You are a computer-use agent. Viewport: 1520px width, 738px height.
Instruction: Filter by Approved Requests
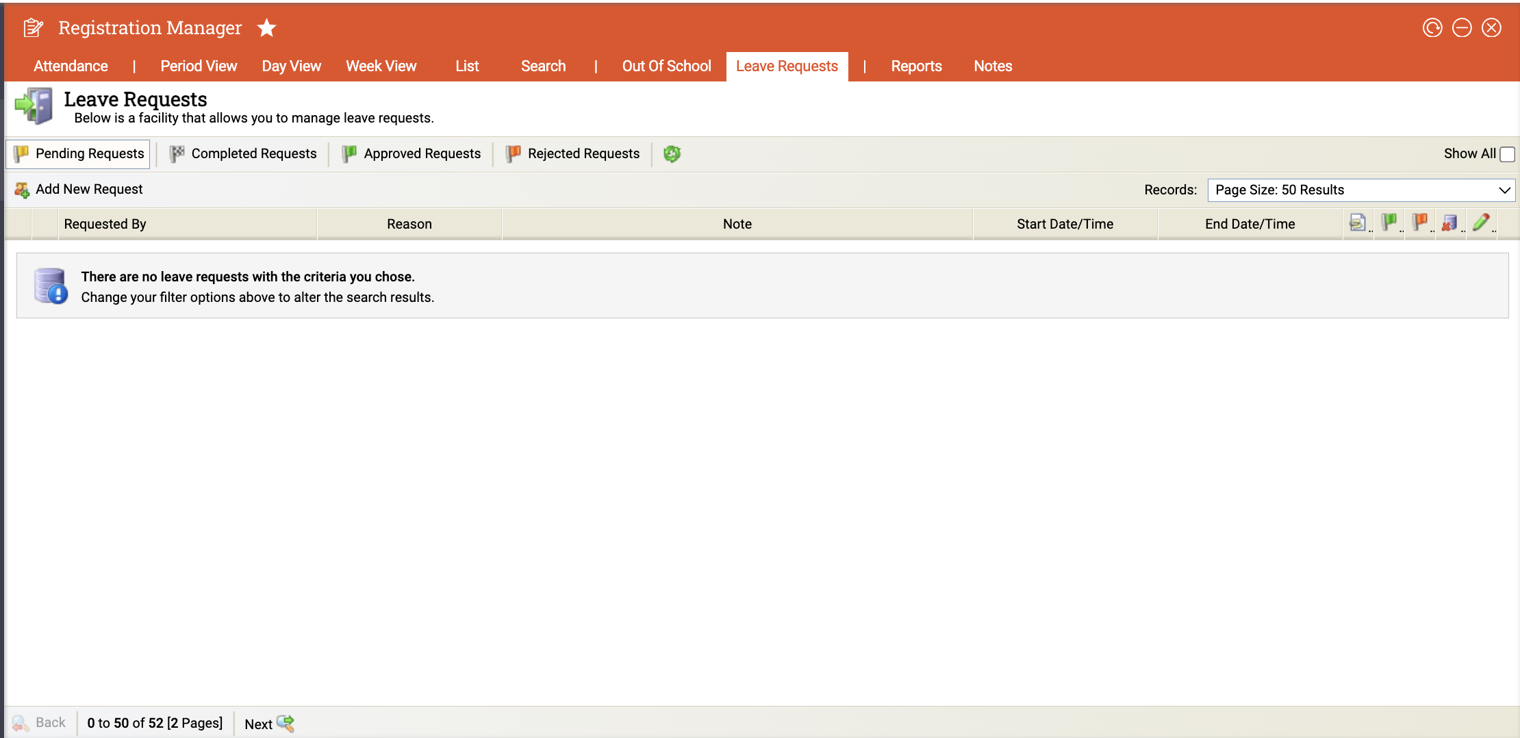411,154
